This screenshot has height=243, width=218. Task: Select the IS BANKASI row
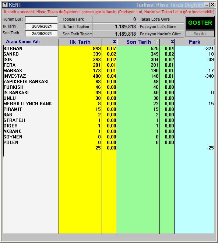pyautogui.click(x=109, y=93)
